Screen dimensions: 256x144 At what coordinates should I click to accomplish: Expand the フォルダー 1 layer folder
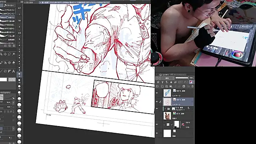tap(165, 109)
